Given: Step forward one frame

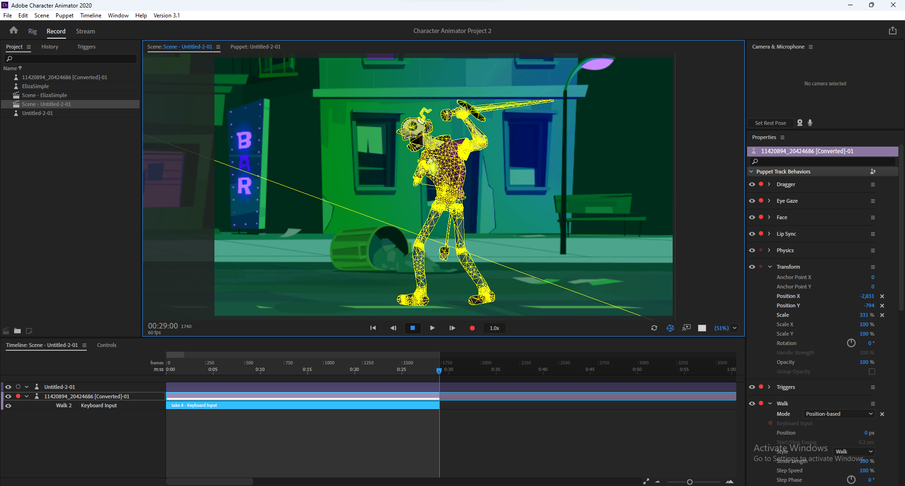Looking at the screenshot, I should pos(452,328).
